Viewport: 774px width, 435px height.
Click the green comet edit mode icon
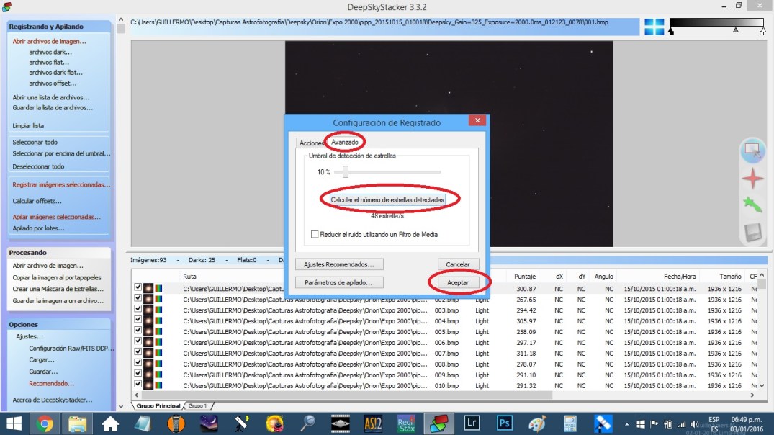tap(752, 205)
